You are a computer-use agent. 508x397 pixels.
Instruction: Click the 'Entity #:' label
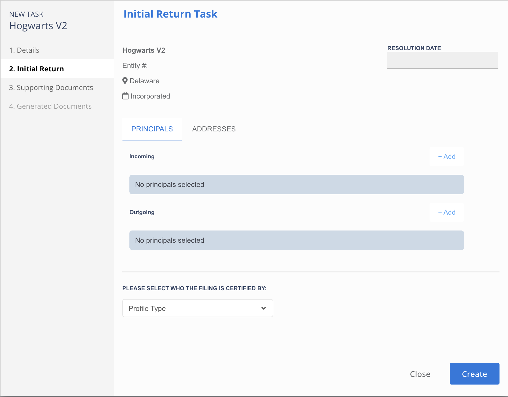pos(135,65)
